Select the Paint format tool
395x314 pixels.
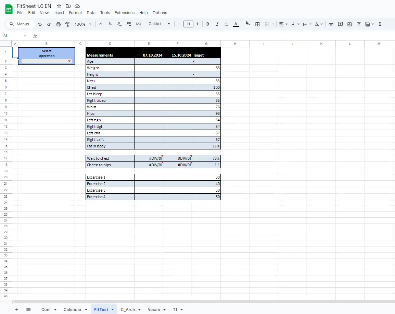tap(67, 24)
